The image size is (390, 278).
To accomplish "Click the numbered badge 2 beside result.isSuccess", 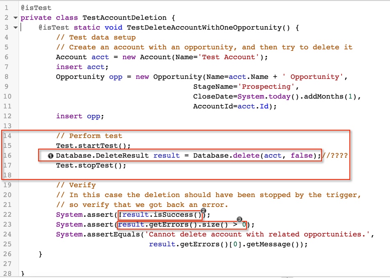I will (x=203, y=211).
